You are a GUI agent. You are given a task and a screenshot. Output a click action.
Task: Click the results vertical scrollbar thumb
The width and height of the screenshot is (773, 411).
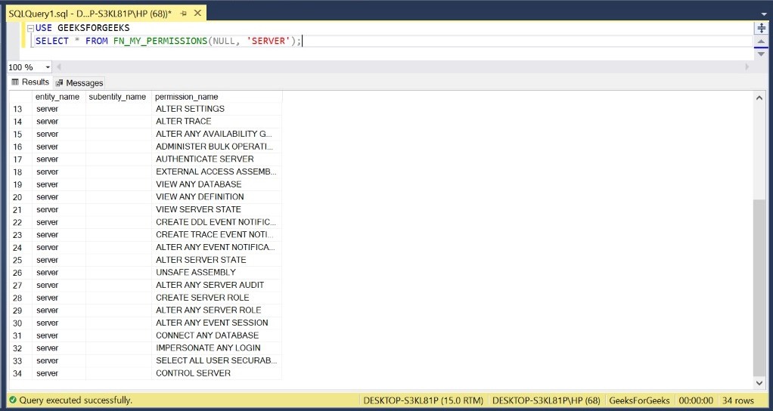pyautogui.click(x=759, y=288)
